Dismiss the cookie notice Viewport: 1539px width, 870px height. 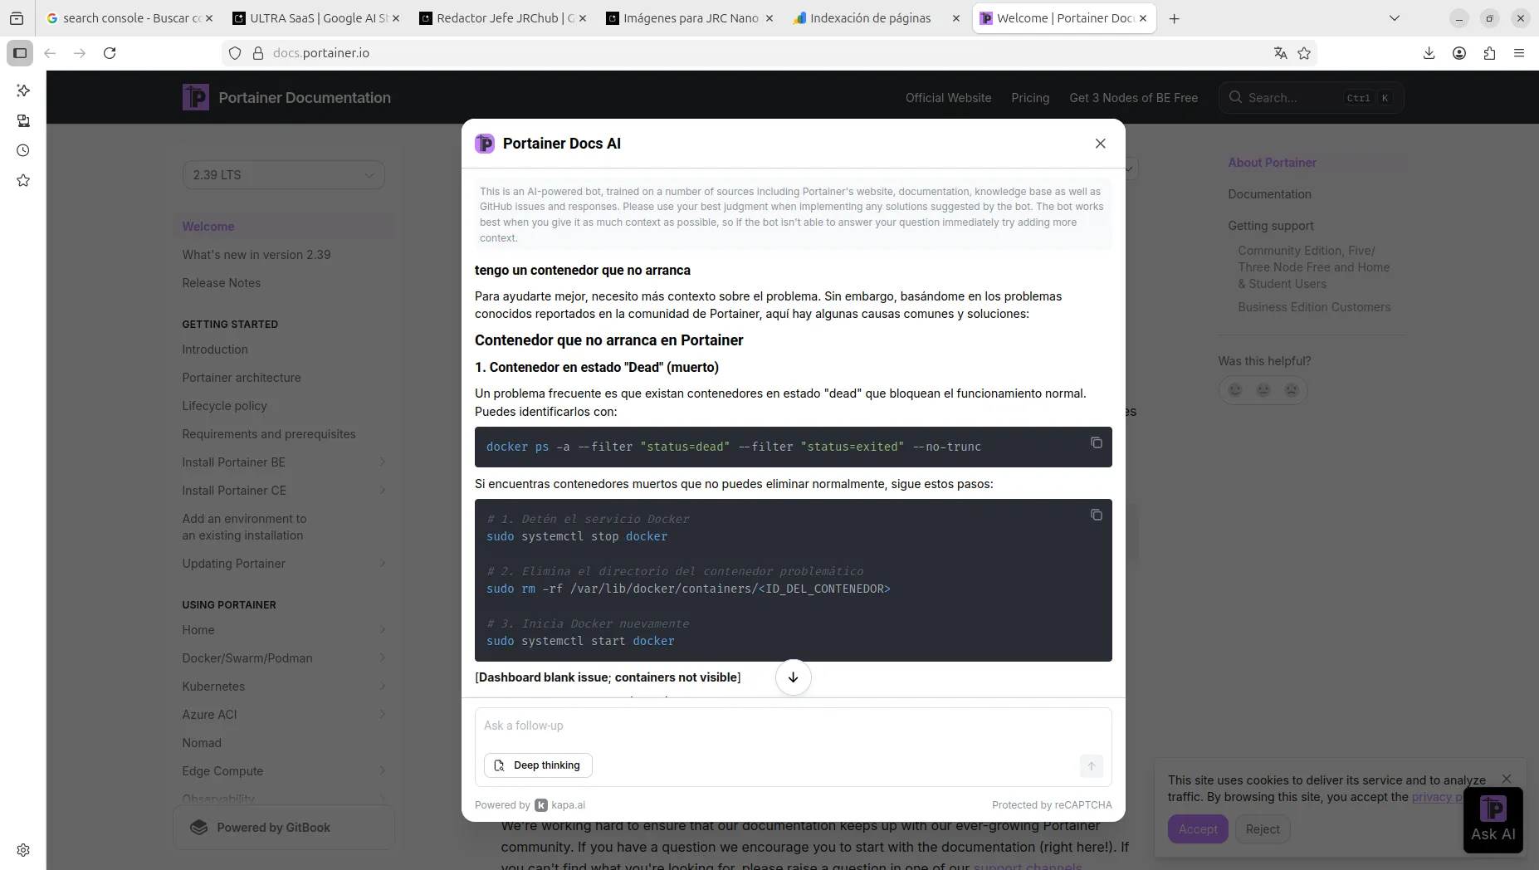[1507, 779]
